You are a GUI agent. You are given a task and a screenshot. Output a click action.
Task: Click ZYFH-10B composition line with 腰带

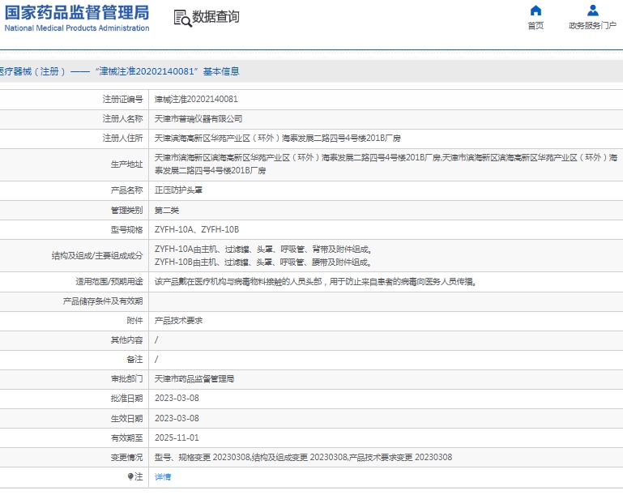pos(263,262)
